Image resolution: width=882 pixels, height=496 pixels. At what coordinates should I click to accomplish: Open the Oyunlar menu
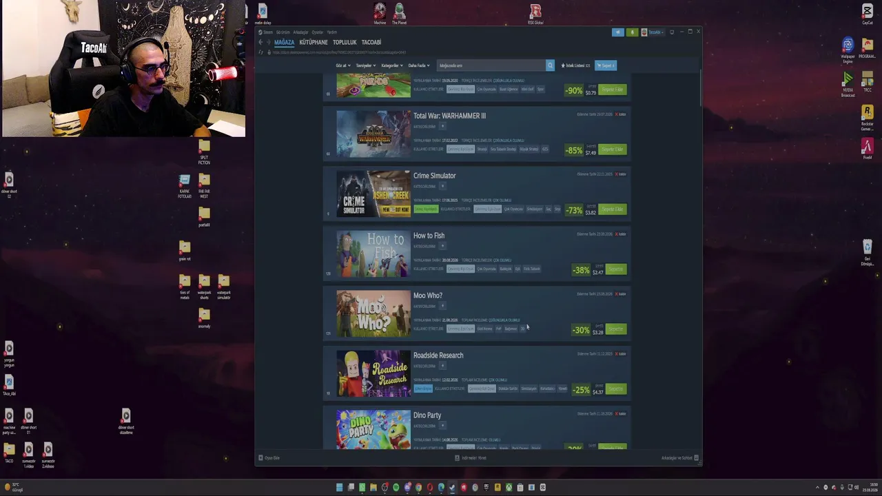click(318, 32)
